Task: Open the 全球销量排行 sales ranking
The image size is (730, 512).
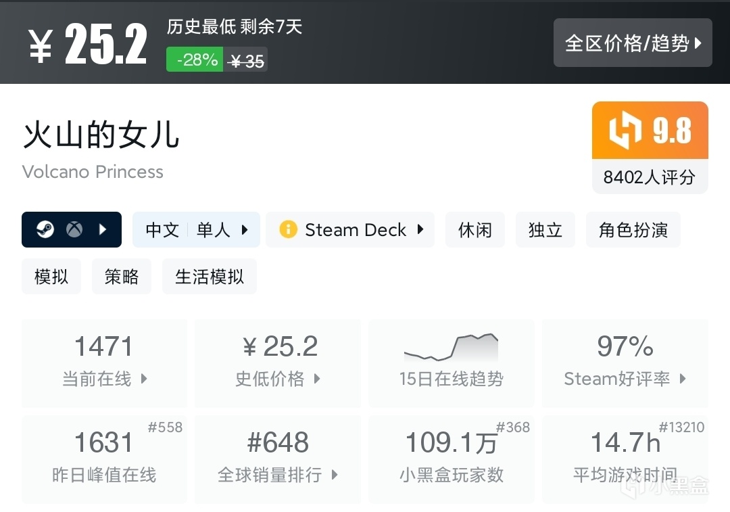Action: coord(277,459)
